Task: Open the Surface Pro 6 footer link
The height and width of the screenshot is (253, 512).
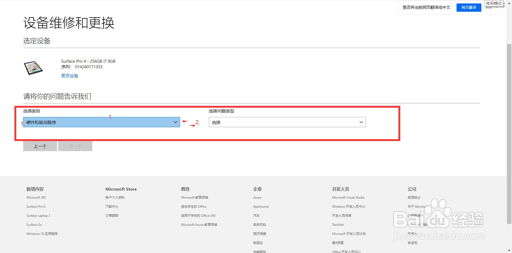Action: [x=36, y=207]
